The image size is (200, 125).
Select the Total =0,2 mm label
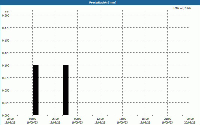pyautogui.click(x=182, y=8)
